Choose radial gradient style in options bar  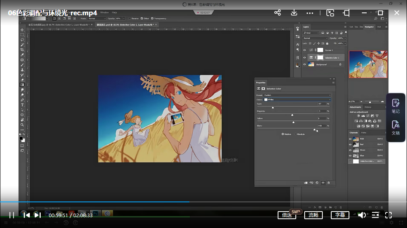click(60, 18)
